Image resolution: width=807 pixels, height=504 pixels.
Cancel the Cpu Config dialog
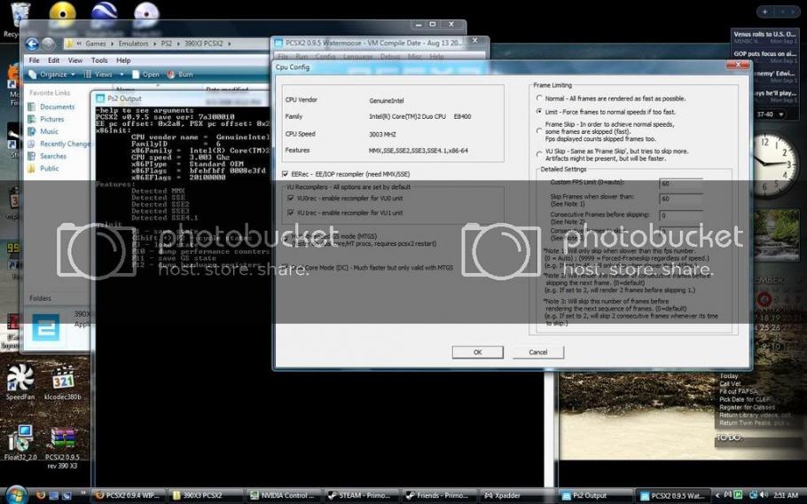point(537,352)
